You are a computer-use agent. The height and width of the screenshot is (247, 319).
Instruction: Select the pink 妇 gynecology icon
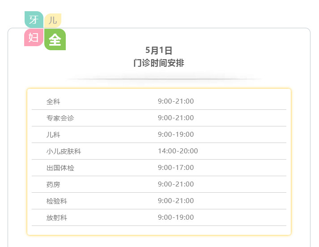tap(34, 37)
